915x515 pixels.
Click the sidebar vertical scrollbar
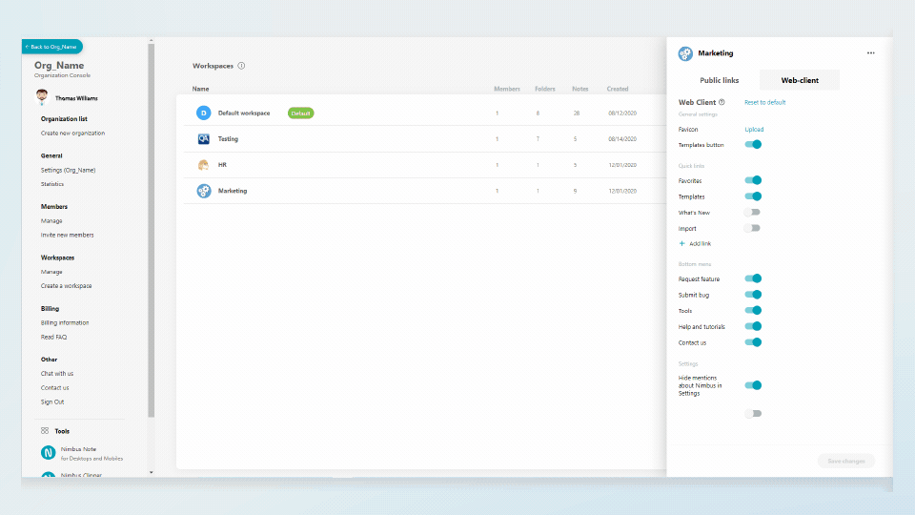(152, 231)
